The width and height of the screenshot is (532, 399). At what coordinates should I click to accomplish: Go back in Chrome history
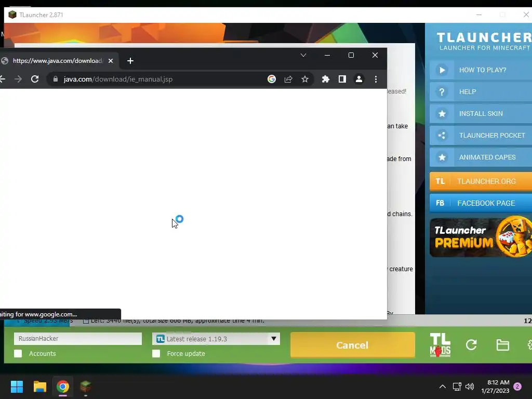(x=2, y=79)
